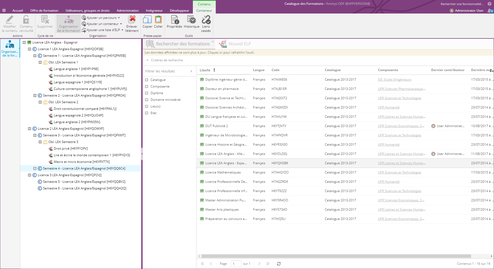Click Enlever l'élément red cross icon
The image size is (494, 269).
[x=132, y=20]
